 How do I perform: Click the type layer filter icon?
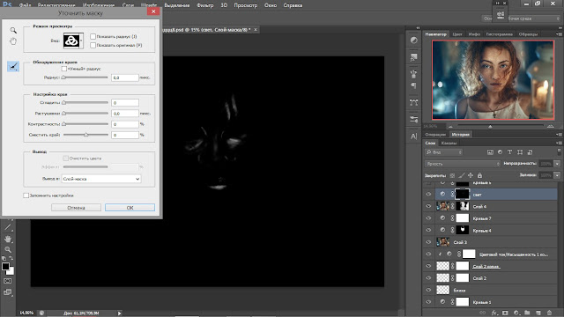(509, 152)
